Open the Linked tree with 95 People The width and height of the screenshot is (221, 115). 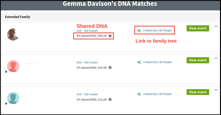pyautogui.click(x=157, y=94)
